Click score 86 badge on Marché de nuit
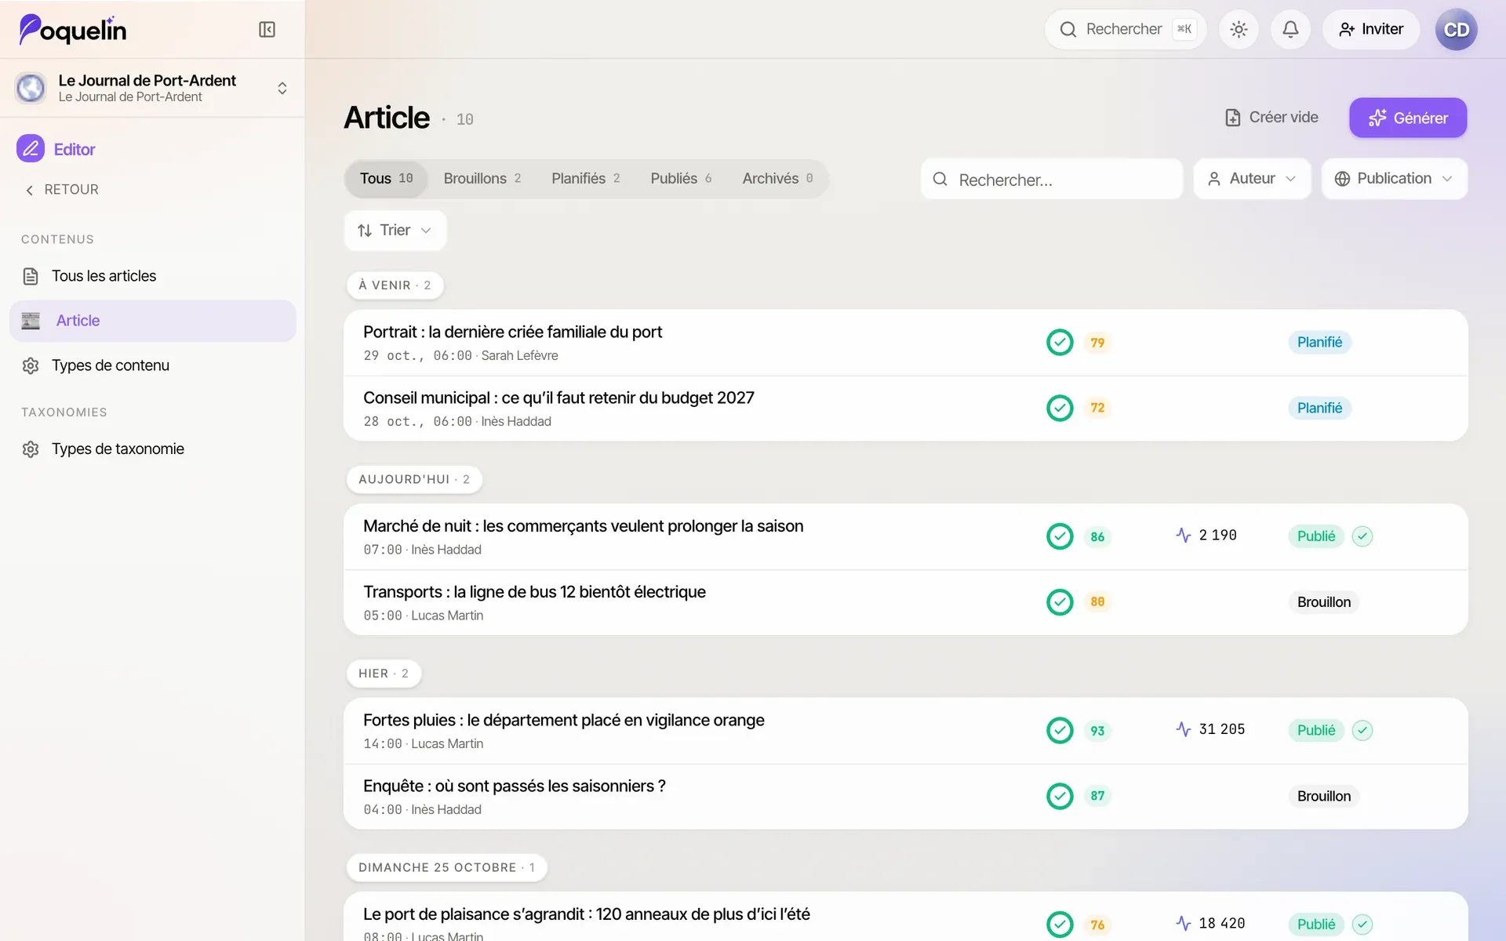The height and width of the screenshot is (941, 1506). (x=1097, y=536)
